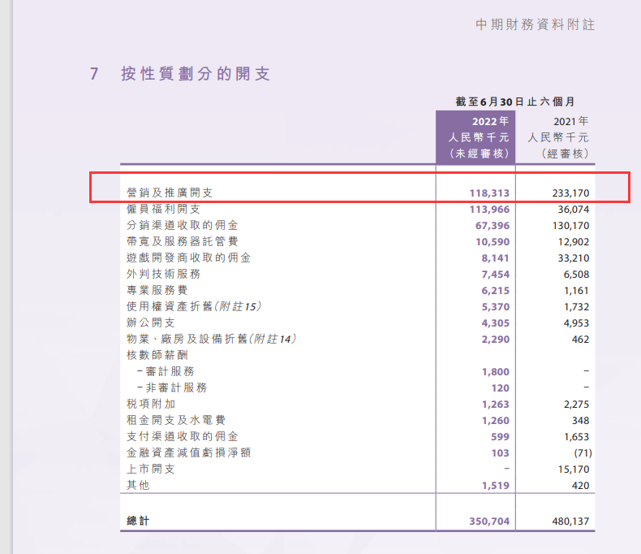
Task: Click the 上市開支 amount 15,170
Action: pos(572,469)
